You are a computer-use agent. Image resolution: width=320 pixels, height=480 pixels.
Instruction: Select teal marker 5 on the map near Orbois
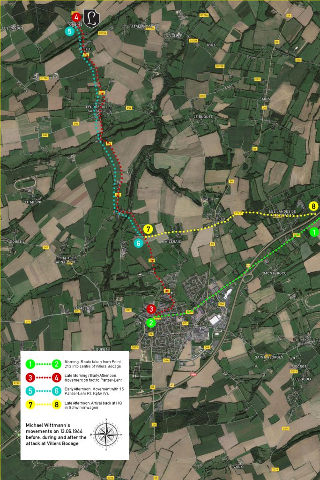click(x=70, y=31)
